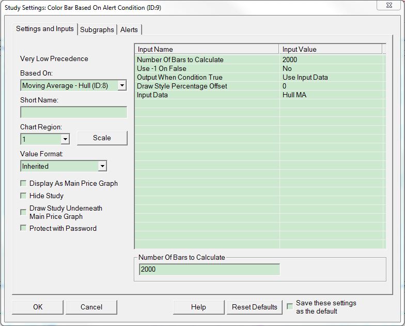Click into the Short Name text field
The width and height of the screenshot is (405, 326).
coord(73,112)
